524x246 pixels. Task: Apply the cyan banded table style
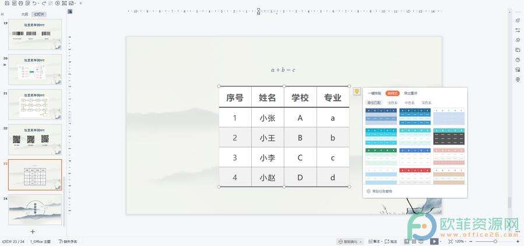(381, 136)
